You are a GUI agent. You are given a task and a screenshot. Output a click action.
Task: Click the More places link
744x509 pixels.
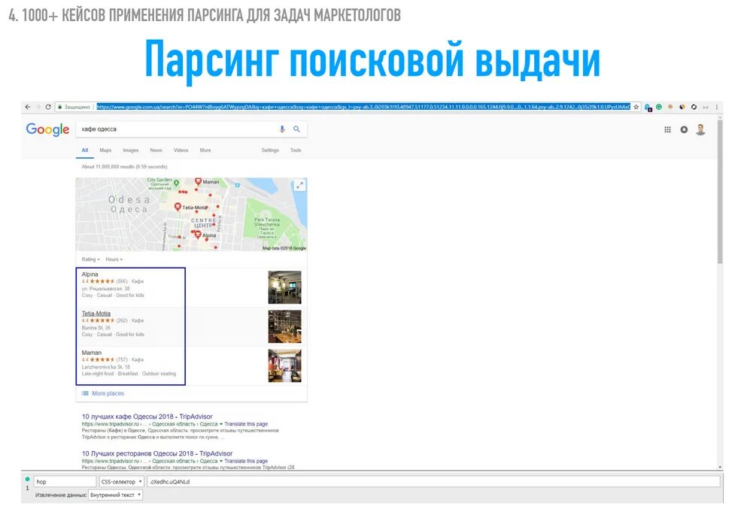pos(108,393)
